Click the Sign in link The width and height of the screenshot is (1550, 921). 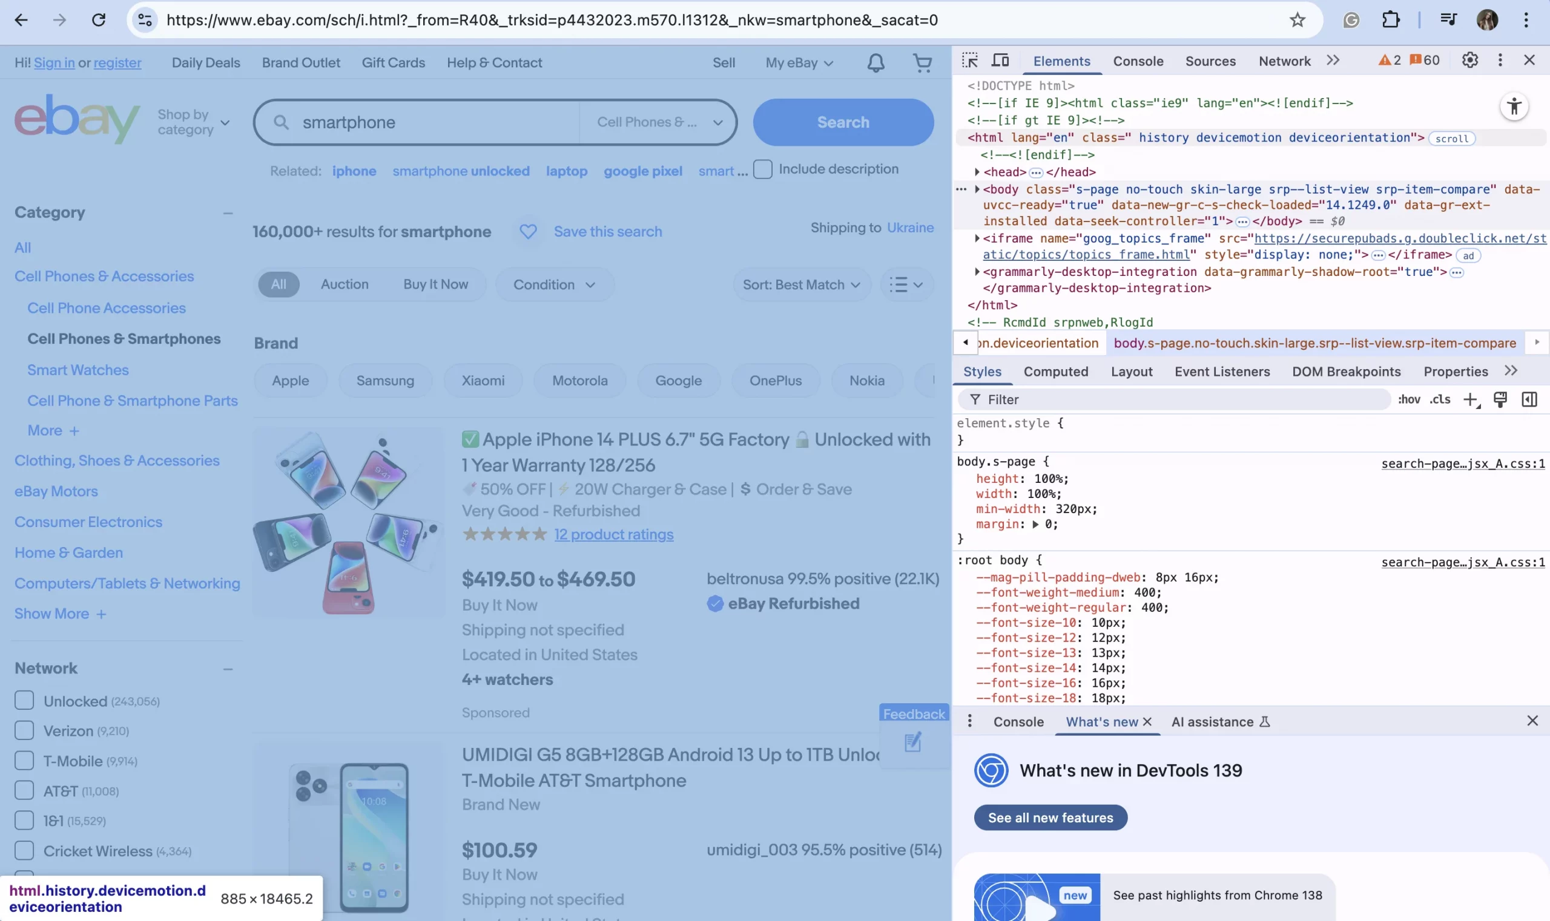pos(54,63)
